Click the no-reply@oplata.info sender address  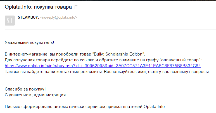tap(59, 17)
